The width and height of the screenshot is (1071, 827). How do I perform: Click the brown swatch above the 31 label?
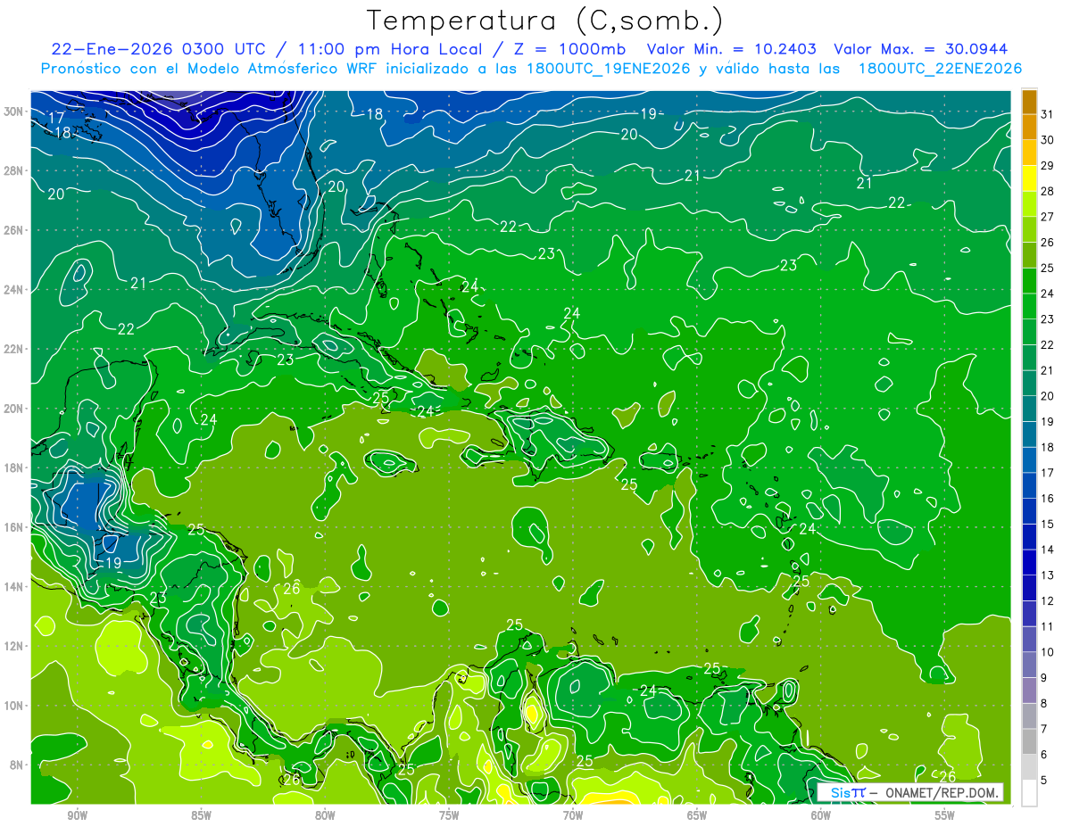pos(1029,102)
